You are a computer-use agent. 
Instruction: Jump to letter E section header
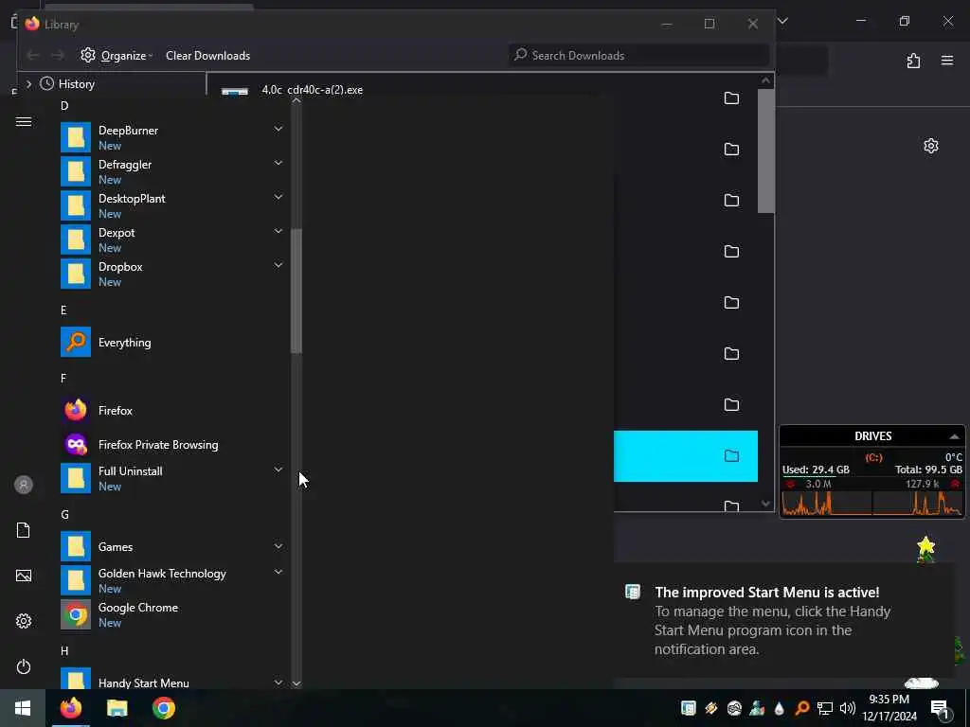coord(63,310)
